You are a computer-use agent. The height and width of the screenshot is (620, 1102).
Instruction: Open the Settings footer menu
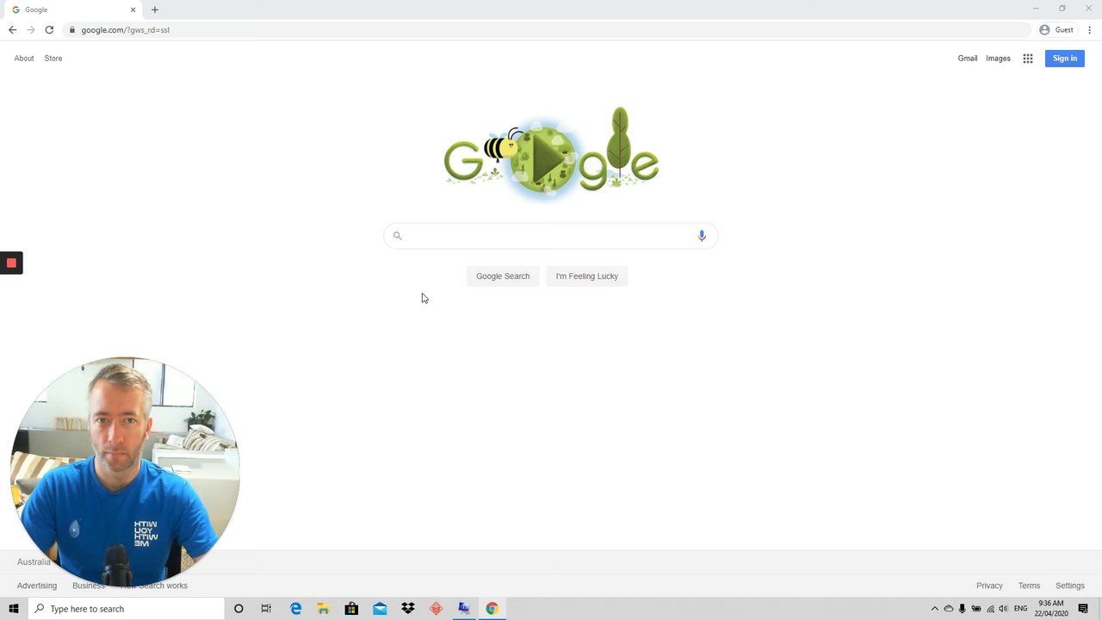pyautogui.click(x=1070, y=586)
